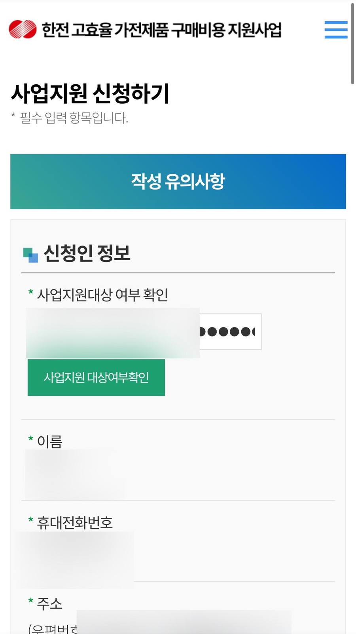Click the page's vertical scrollbar
The height and width of the screenshot is (634, 356).
pyautogui.click(x=352, y=44)
